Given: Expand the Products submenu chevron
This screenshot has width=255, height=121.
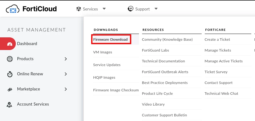Looking at the screenshot, I should 66,59.
